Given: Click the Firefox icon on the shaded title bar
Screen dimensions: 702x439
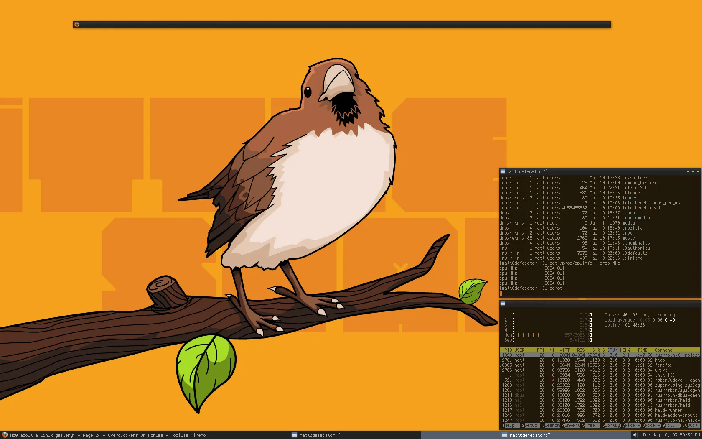Looking at the screenshot, I should point(77,25).
